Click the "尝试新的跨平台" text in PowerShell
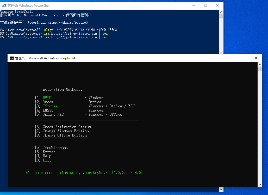Viewport: 268px width, 195px height. click(x=13, y=23)
